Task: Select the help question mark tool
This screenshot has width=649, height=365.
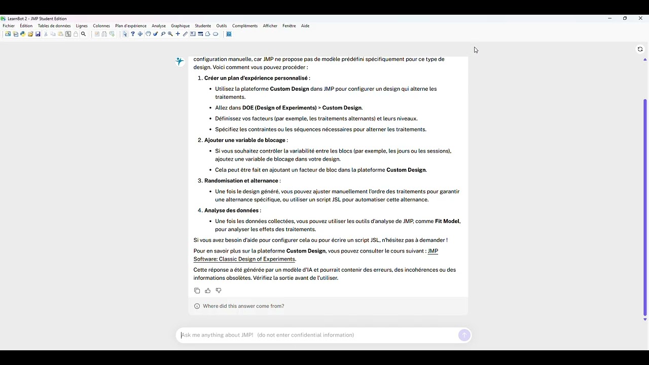Action: [x=133, y=34]
